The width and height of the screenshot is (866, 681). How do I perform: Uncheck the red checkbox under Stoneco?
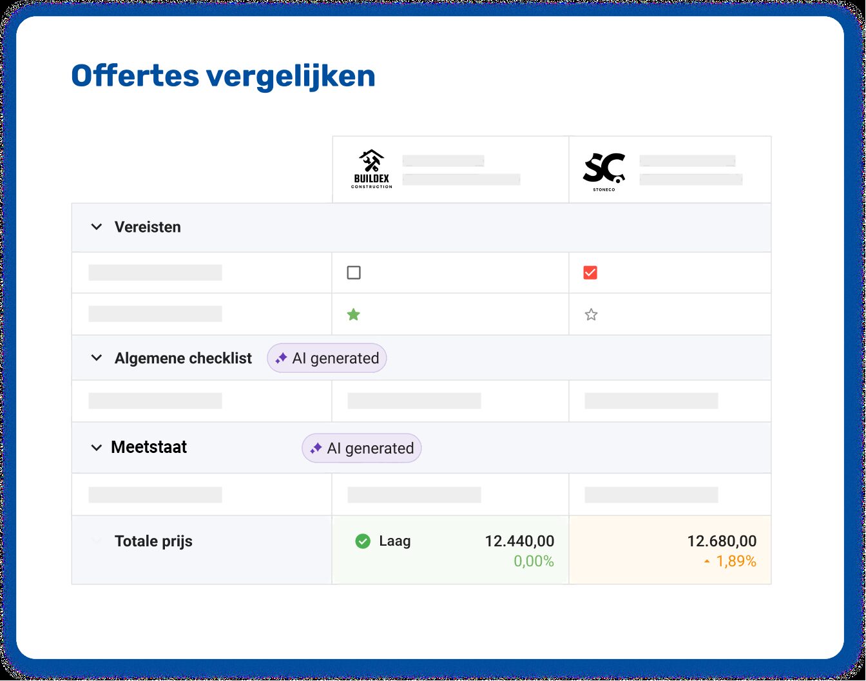point(590,273)
